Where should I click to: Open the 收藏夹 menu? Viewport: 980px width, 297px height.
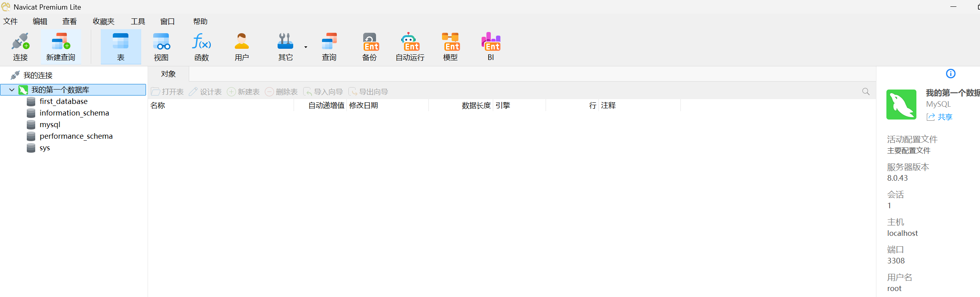coord(104,21)
